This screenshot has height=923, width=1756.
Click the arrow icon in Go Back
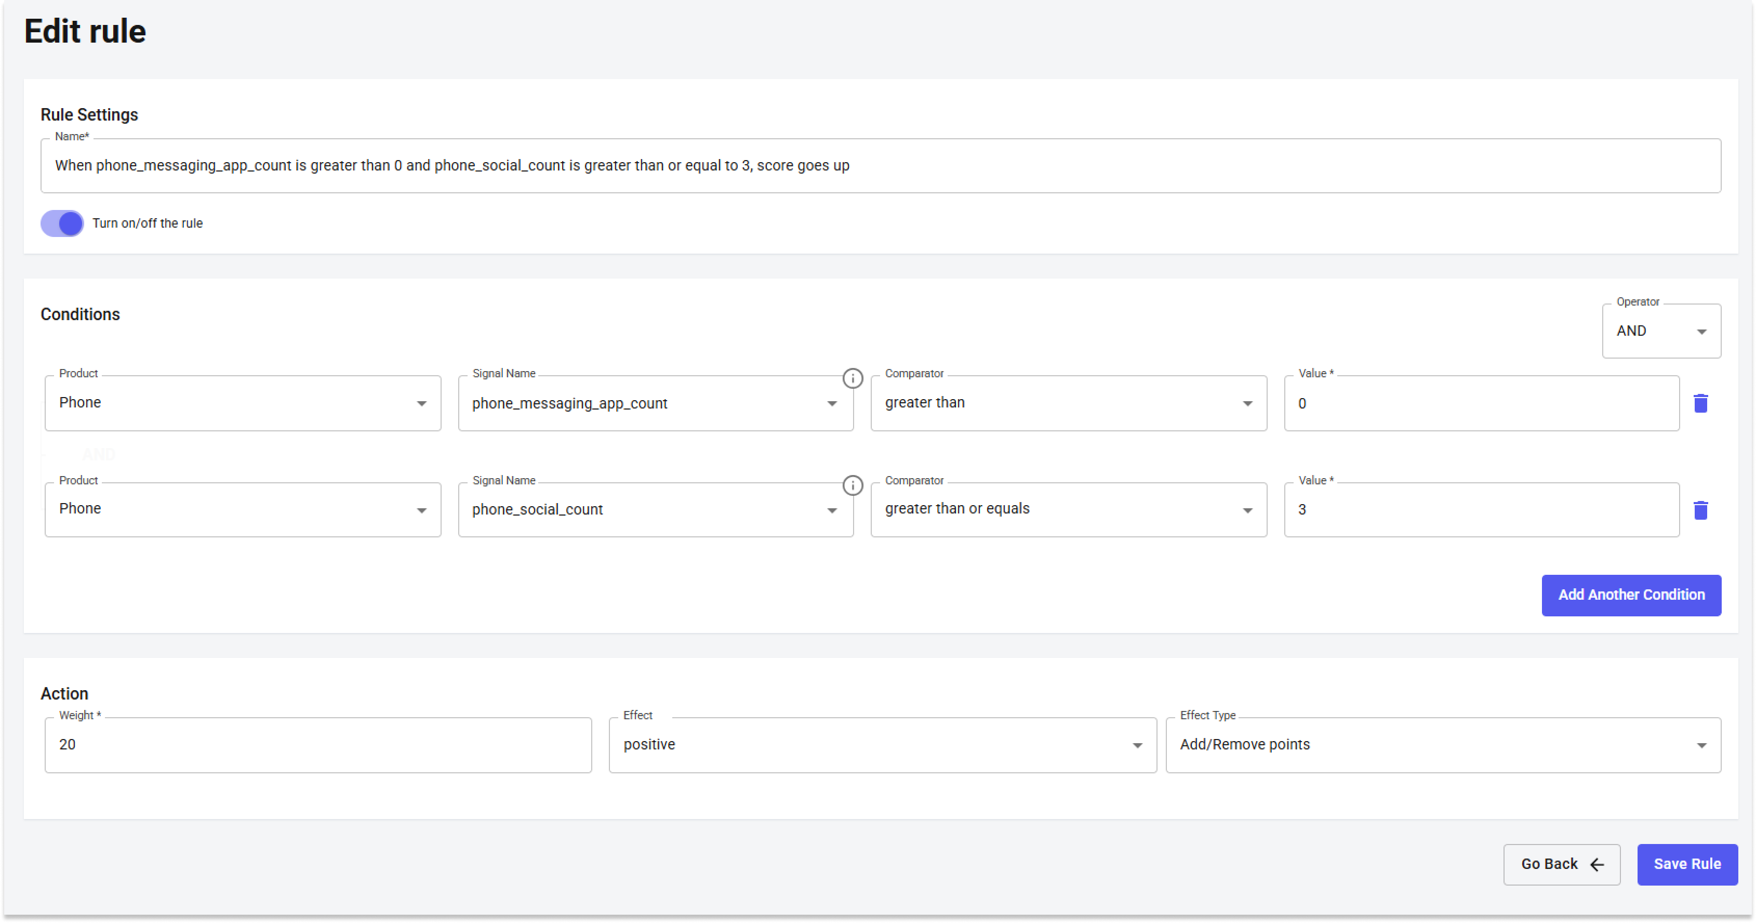1597,864
